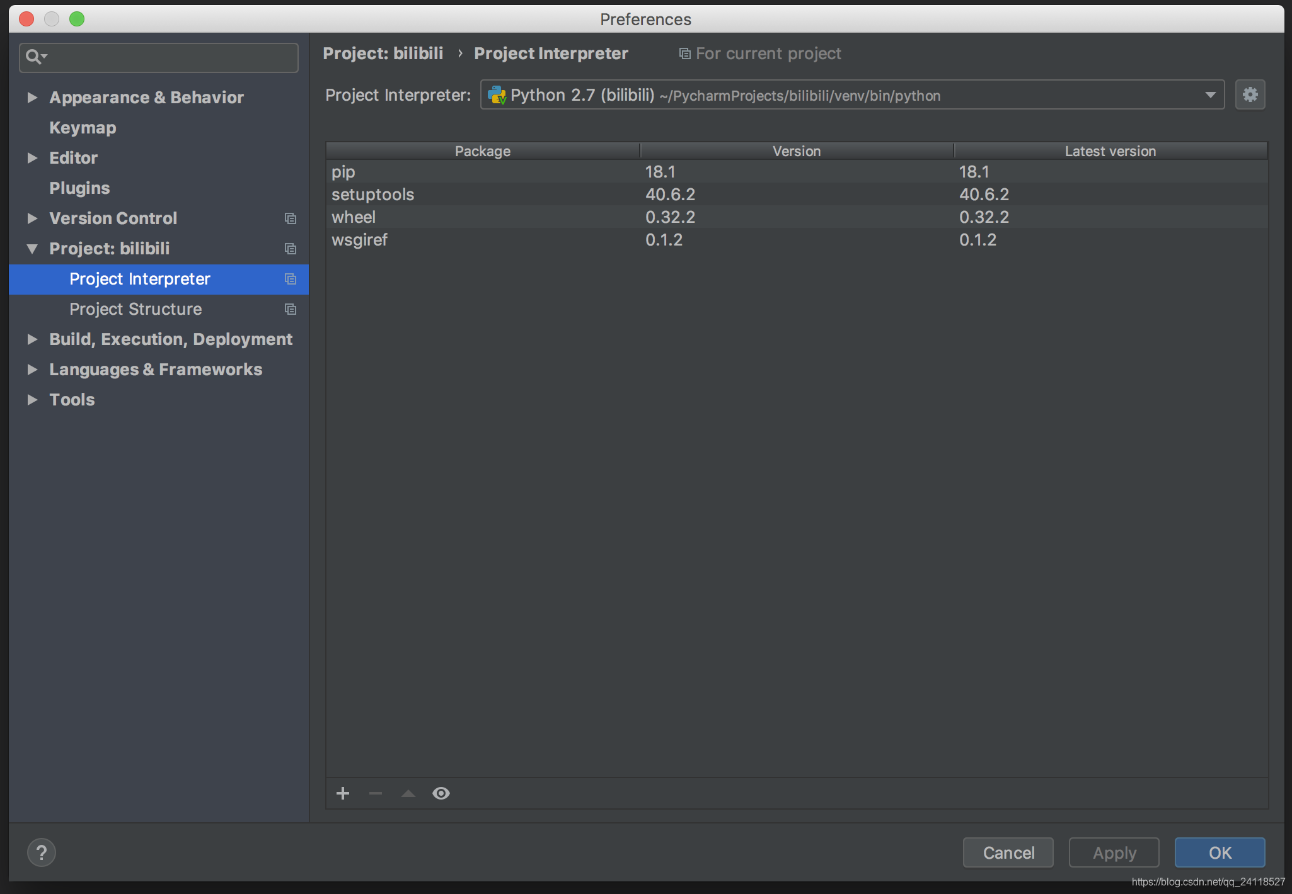This screenshot has height=894, width=1292.
Task: Expand the Tools section arrow
Action: (32, 400)
